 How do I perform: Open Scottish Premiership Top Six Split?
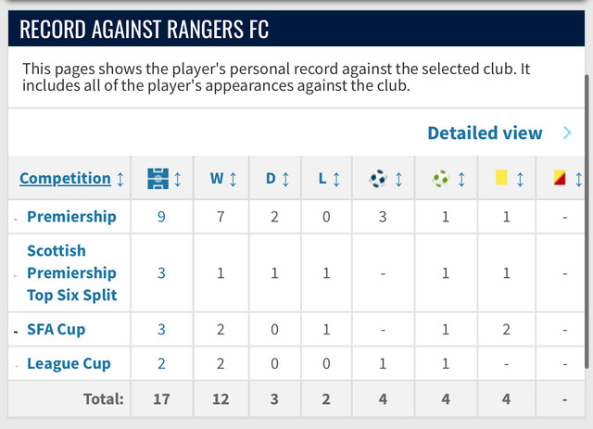point(72,272)
